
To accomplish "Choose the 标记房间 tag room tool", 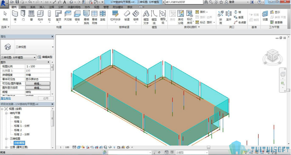I will click(x=189, y=17).
